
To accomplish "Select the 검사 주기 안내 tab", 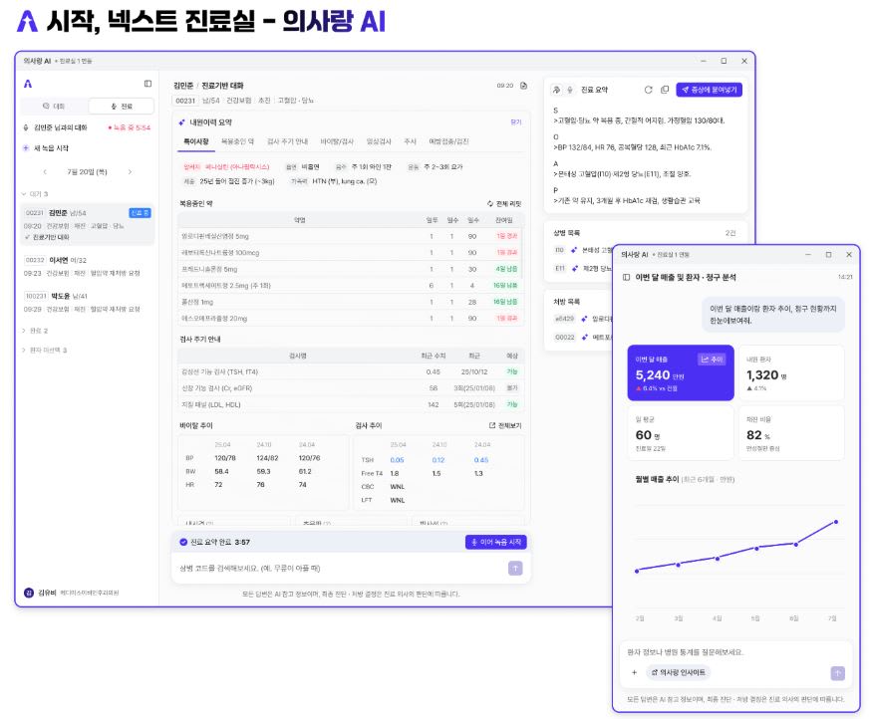I will [287, 142].
